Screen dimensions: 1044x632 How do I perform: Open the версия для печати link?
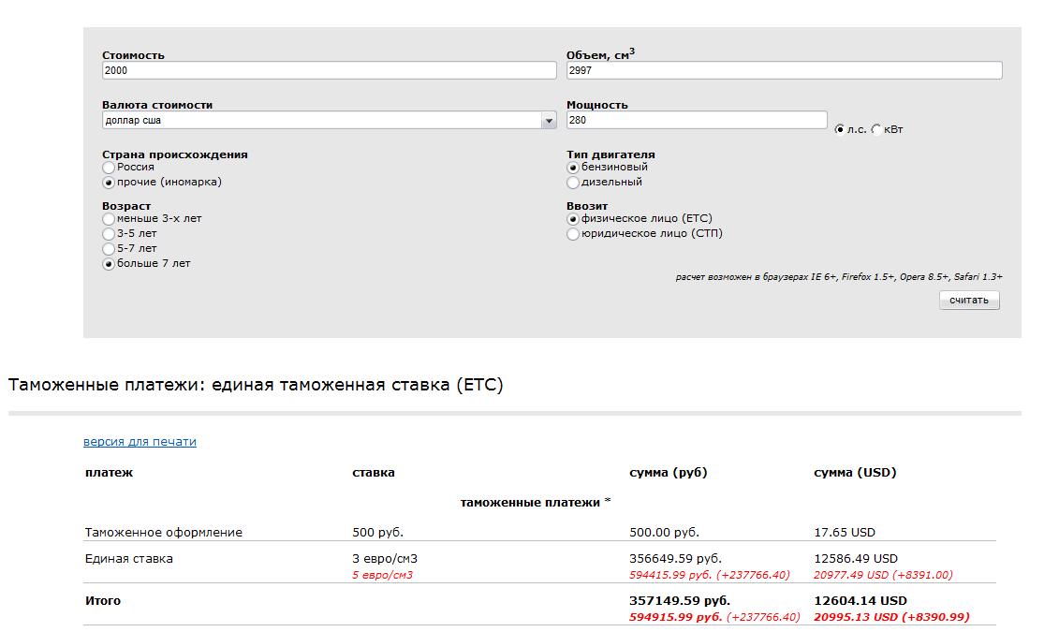pyautogui.click(x=140, y=442)
